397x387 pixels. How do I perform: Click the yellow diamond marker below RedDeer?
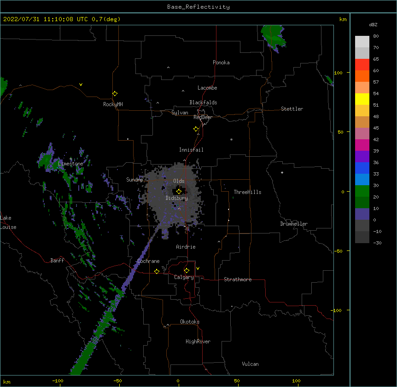click(x=196, y=129)
